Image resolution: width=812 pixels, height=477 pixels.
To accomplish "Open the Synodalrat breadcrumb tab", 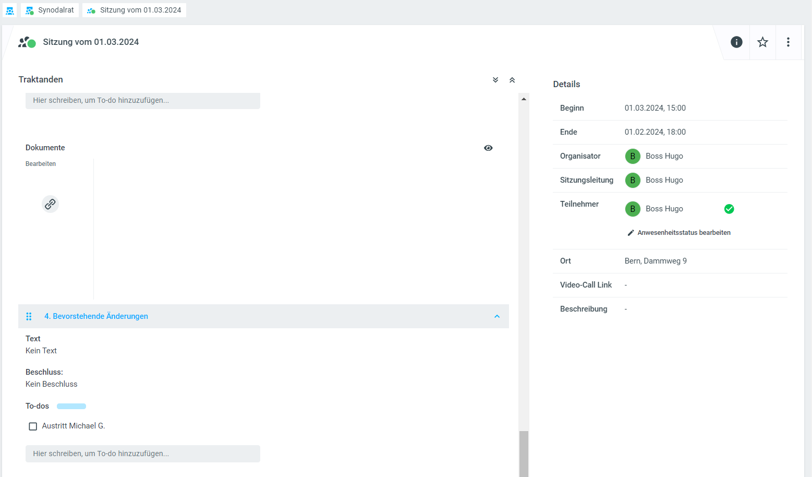I will 50,10.
